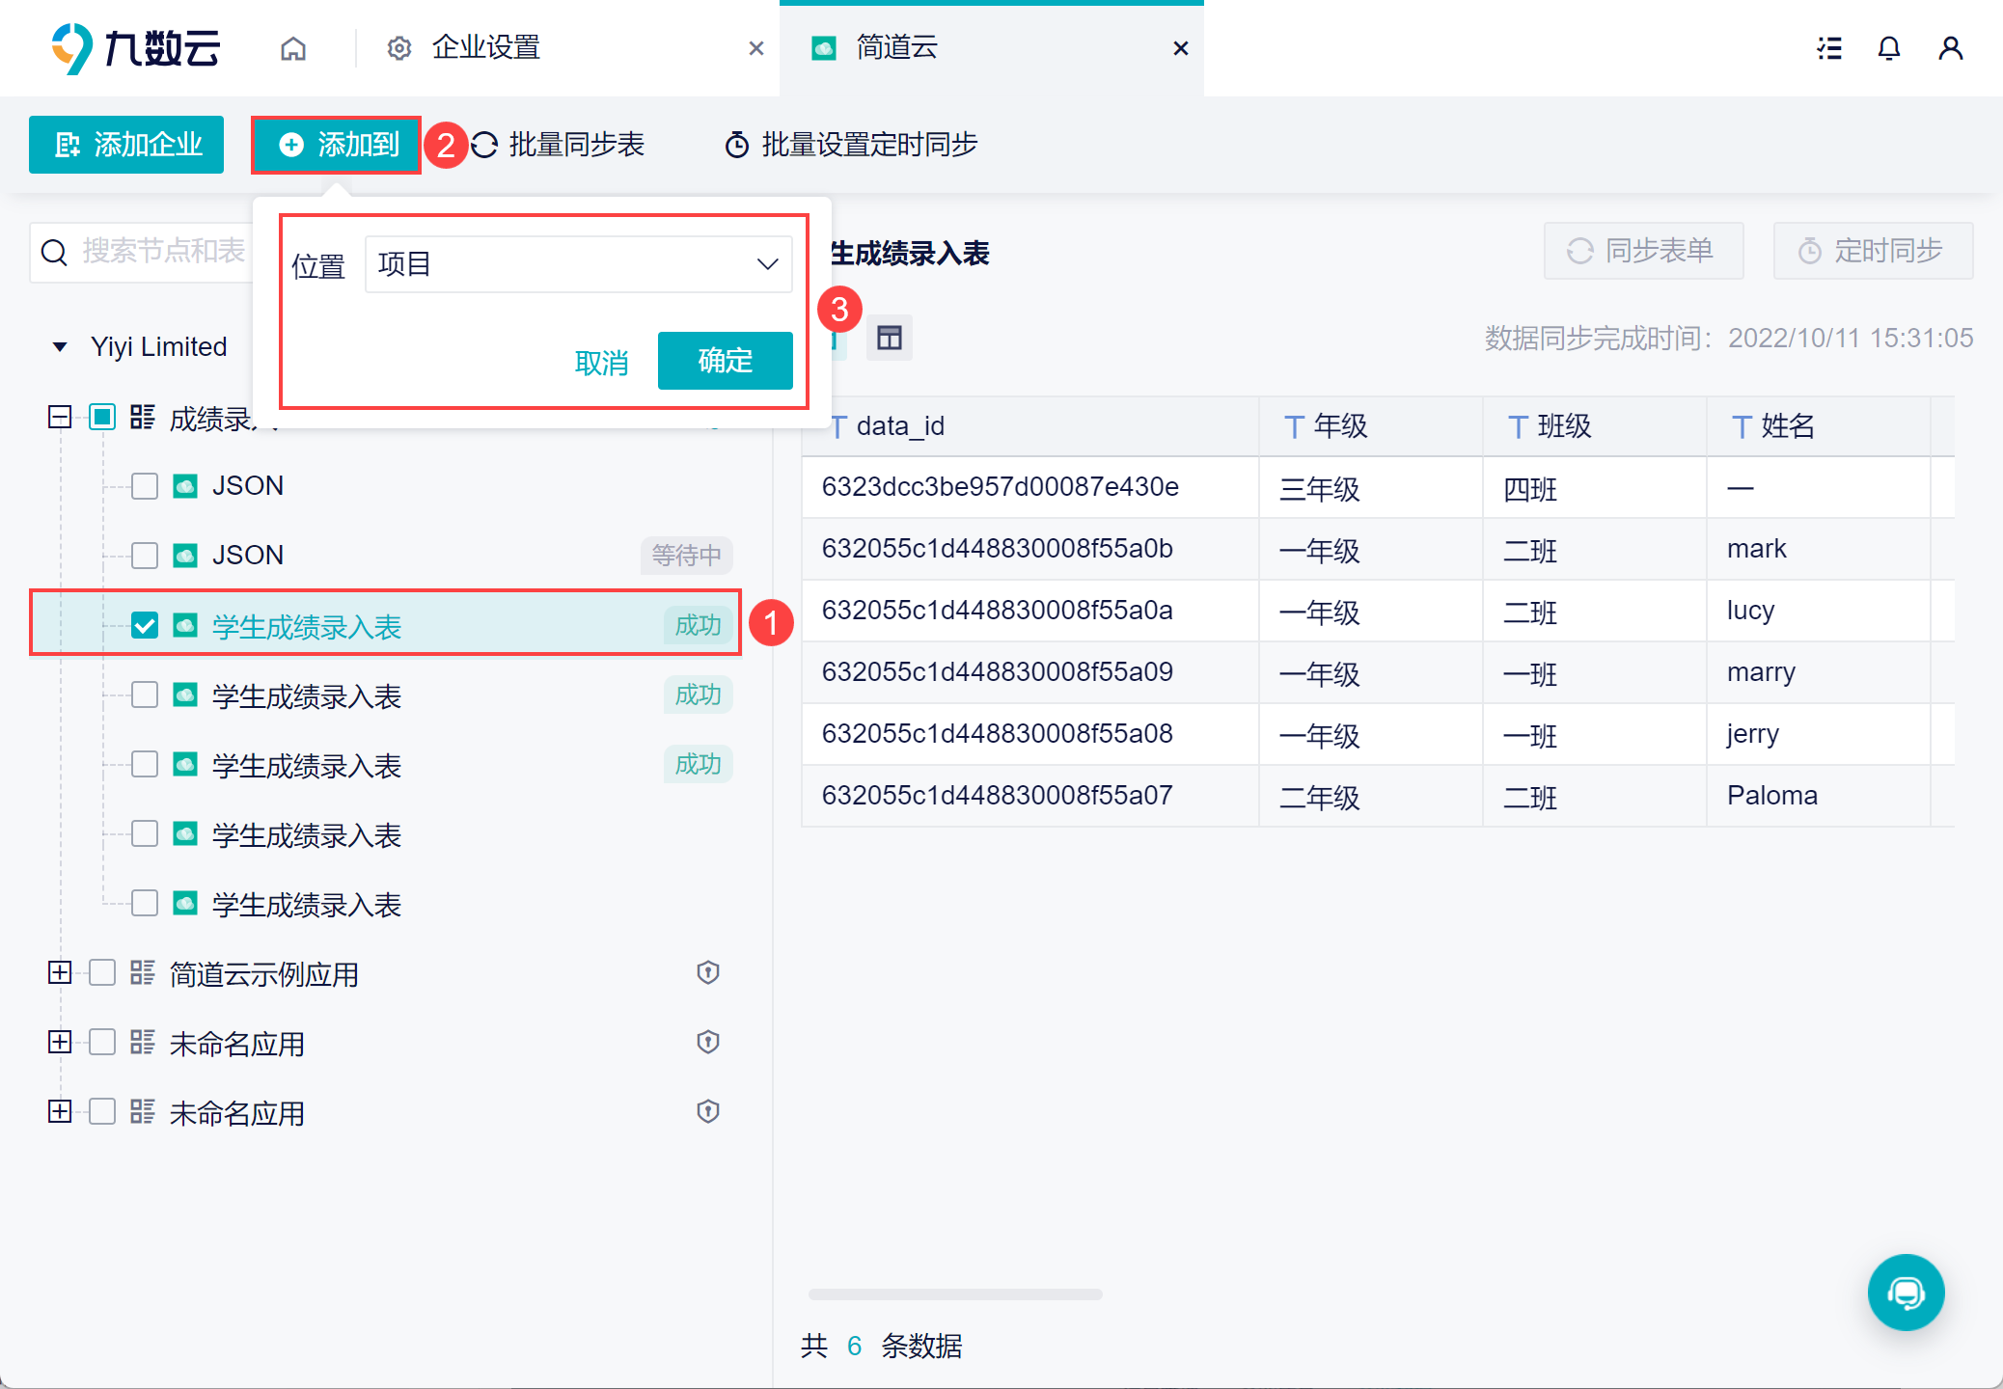The width and height of the screenshot is (2003, 1389).
Task: Focus the 搜索节点和表 search field
Action: pos(145,252)
